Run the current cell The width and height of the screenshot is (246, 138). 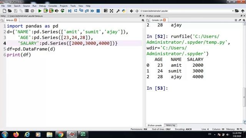[x=46, y=11]
